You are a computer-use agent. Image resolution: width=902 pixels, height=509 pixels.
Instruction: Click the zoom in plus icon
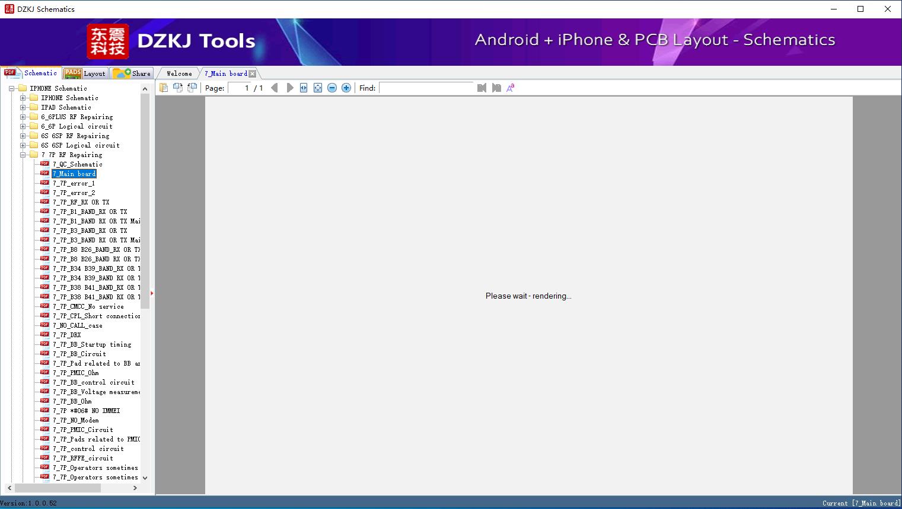(346, 88)
